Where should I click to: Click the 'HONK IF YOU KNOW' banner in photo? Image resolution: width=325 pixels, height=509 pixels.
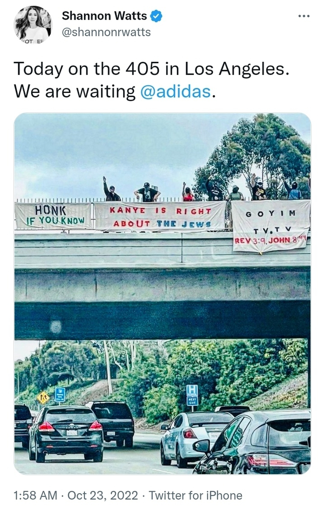[53, 216]
